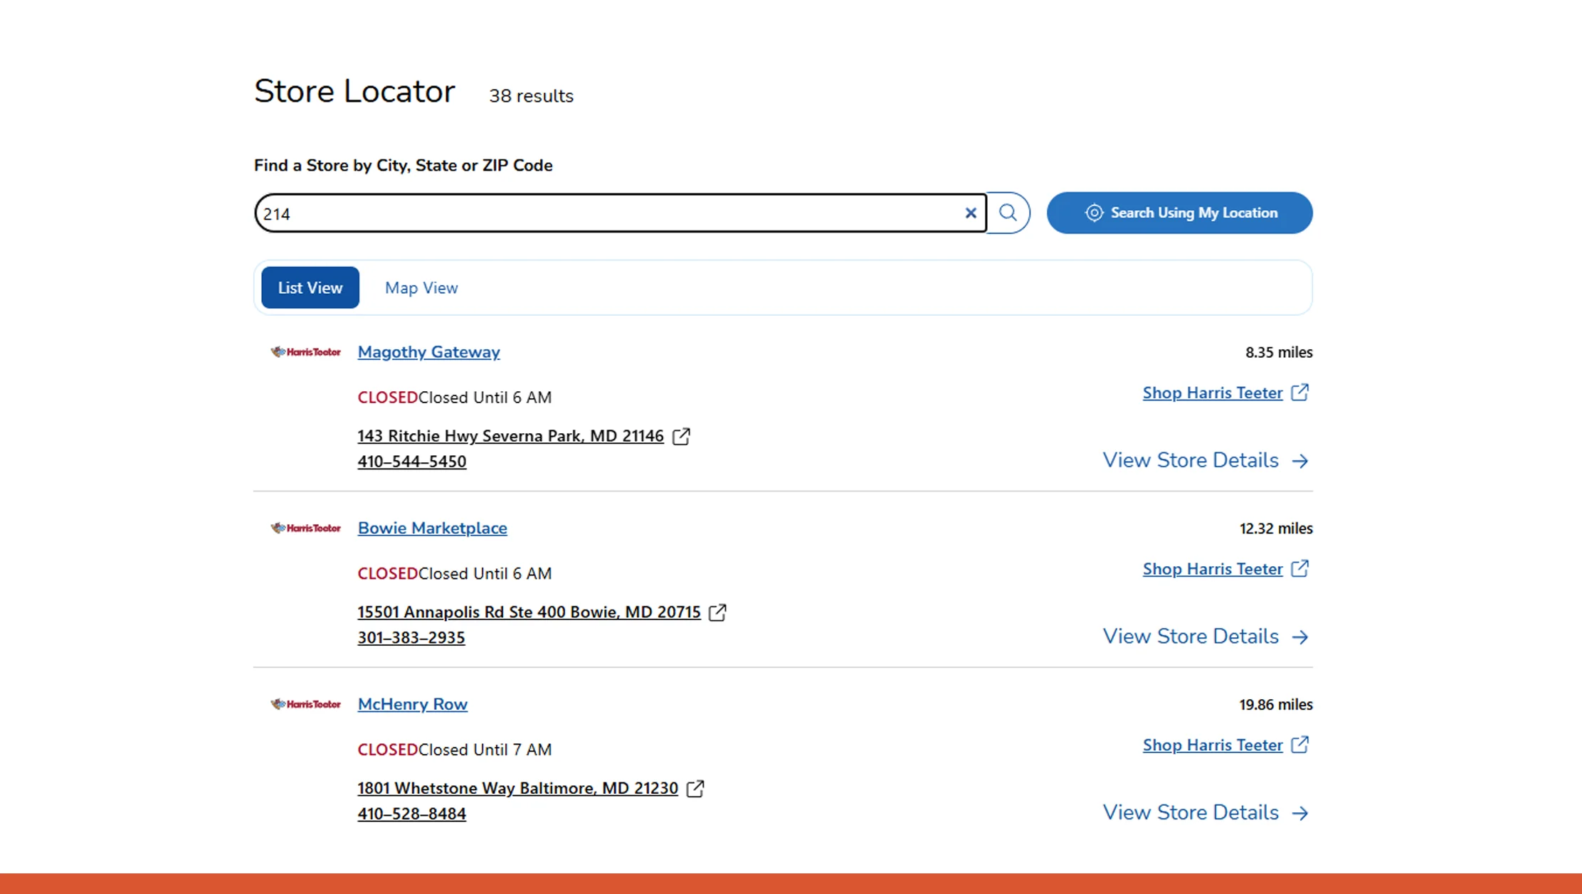Image resolution: width=1582 pixels, height=894 pixels.
Task: Click View Store Details arrow for Magothy Gateway
Action: (x=1302, y=460)
